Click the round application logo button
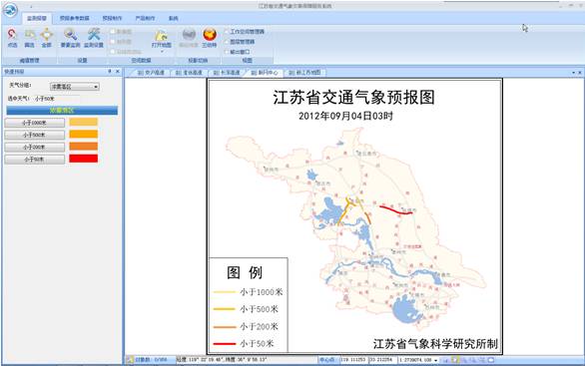 [10, 10]
